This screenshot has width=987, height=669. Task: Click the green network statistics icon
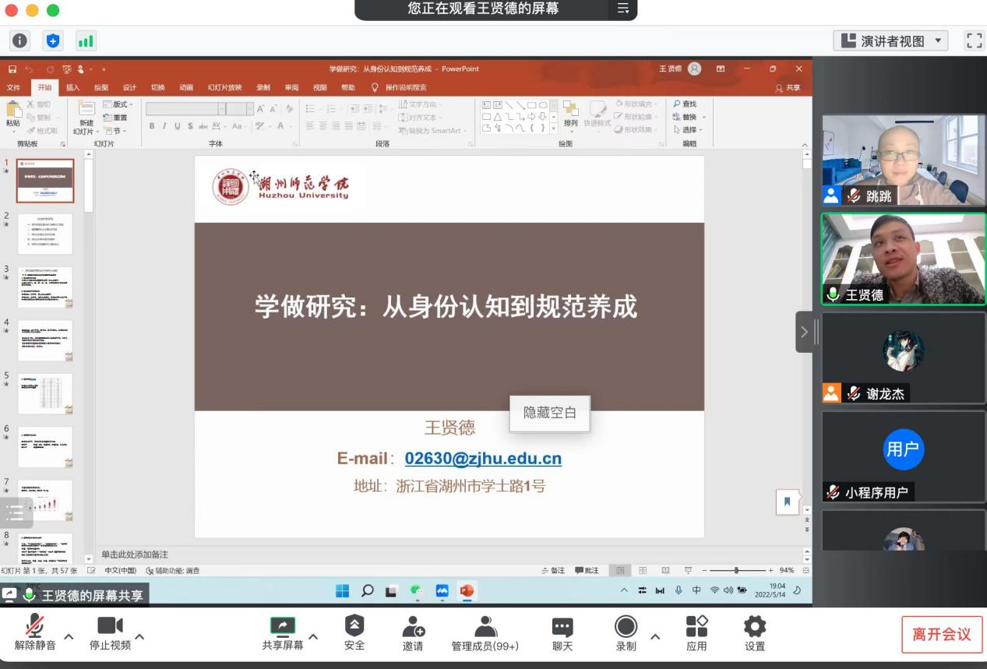pyautogui.click(x=86, y=41)
